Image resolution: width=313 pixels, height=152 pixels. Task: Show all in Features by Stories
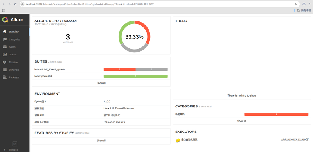[x=101, y=141]
